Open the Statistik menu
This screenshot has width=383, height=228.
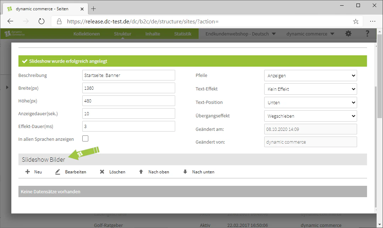click(x=183, y=34)
